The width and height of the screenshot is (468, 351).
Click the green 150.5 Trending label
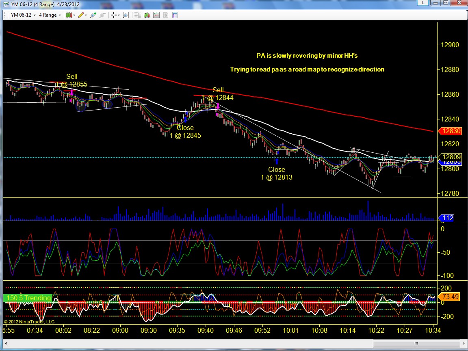28,298
